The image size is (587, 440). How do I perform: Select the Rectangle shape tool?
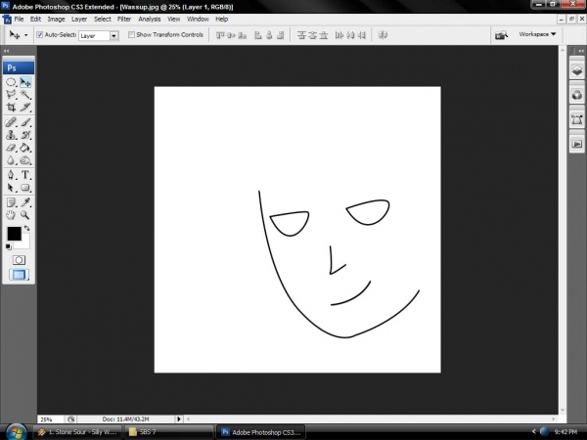pos(25,188)
